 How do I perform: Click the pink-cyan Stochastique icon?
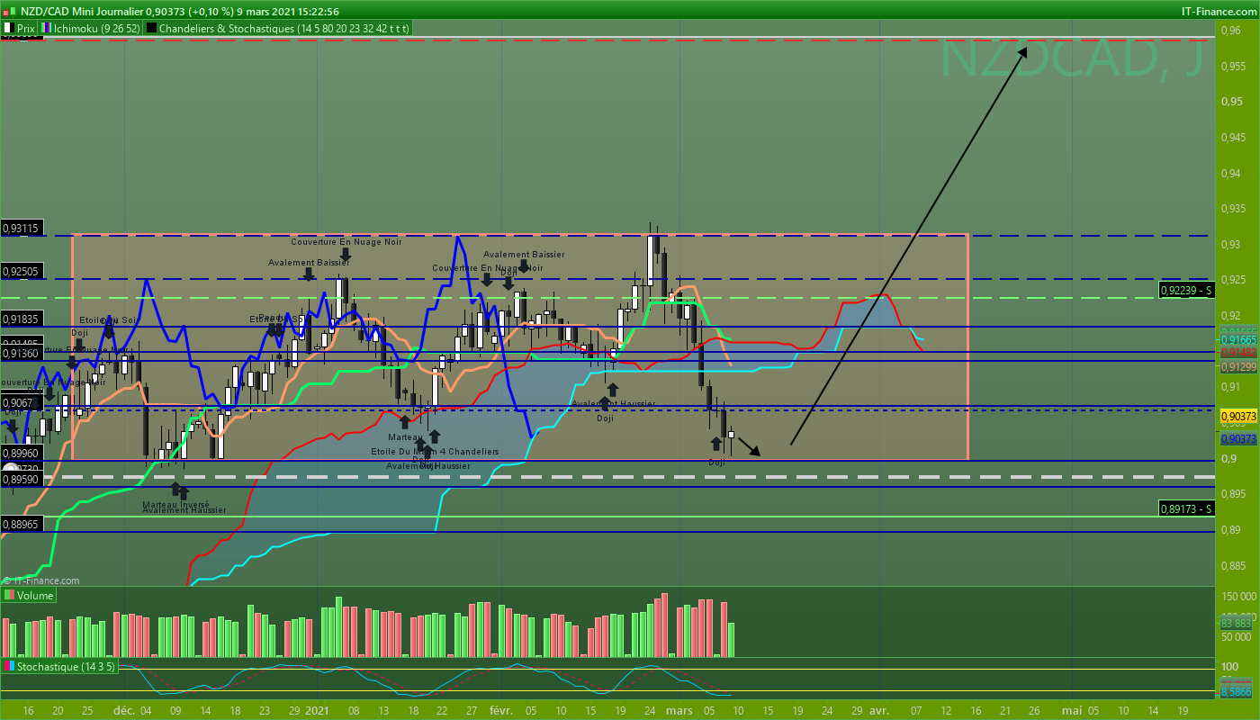[x=9, y=667]
